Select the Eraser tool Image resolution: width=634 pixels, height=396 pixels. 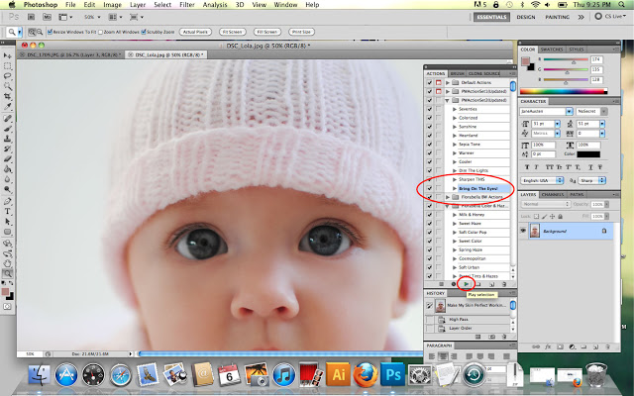coord(7,159)
